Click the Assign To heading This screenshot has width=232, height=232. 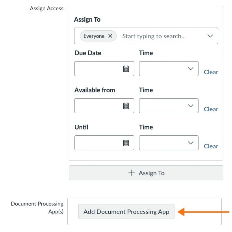(x=87, y=19)
